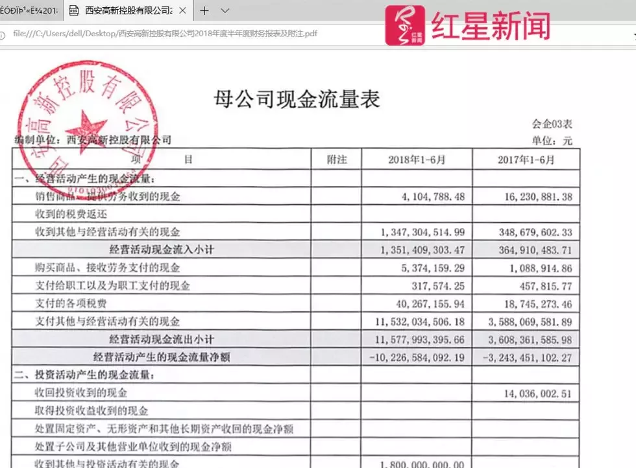Expand the tab list chevron next to new tab
636x468 pixels.
pyautogui.click(x=225, y=10)
